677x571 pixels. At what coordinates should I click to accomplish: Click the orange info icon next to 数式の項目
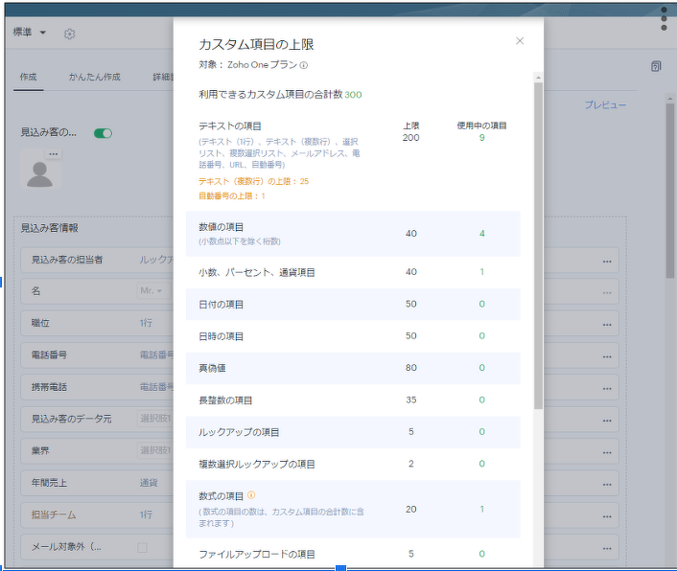pyautogui.click(x=251, y=495)
